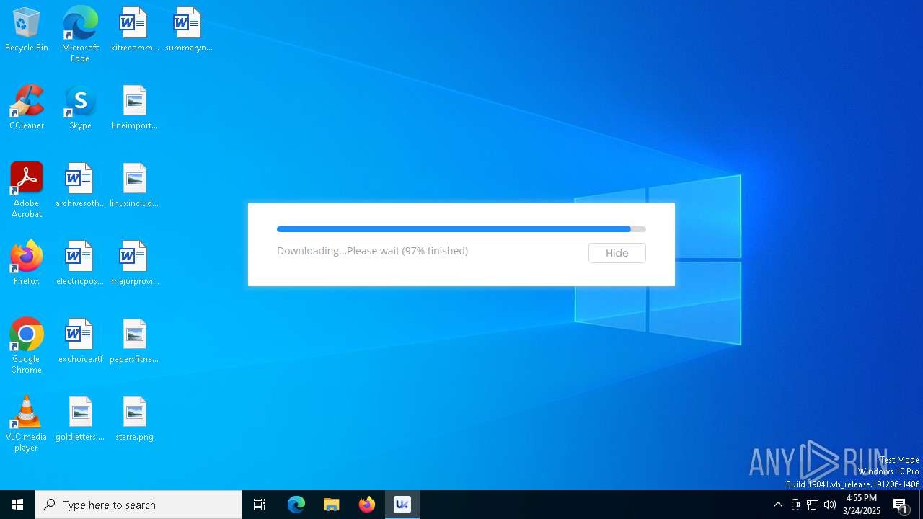Screen dimensions: 923x519
Task: Select the CCleaner desktop shortcut
Action: 27,108
